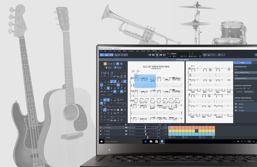Image resolution: width=257 pixels, height=167 pixels.
Task: Open the Effects menu
Action: [x=125, y=51]
